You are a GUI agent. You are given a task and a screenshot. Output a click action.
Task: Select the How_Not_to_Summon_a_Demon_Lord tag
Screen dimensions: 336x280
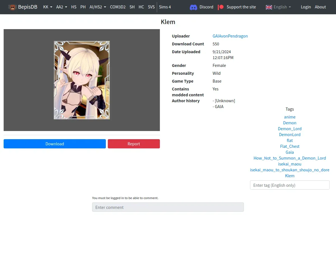[x=290, y=158]
